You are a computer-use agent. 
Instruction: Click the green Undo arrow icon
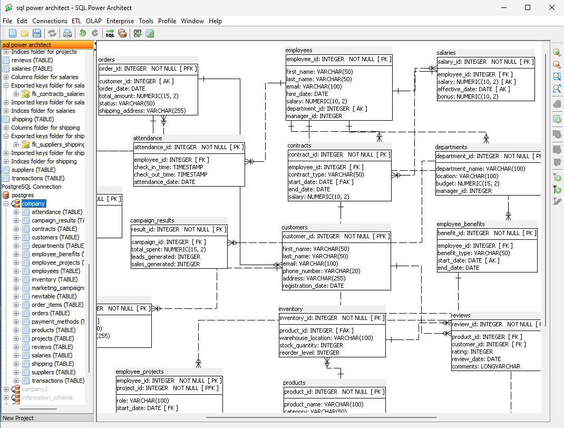(83, 33)
